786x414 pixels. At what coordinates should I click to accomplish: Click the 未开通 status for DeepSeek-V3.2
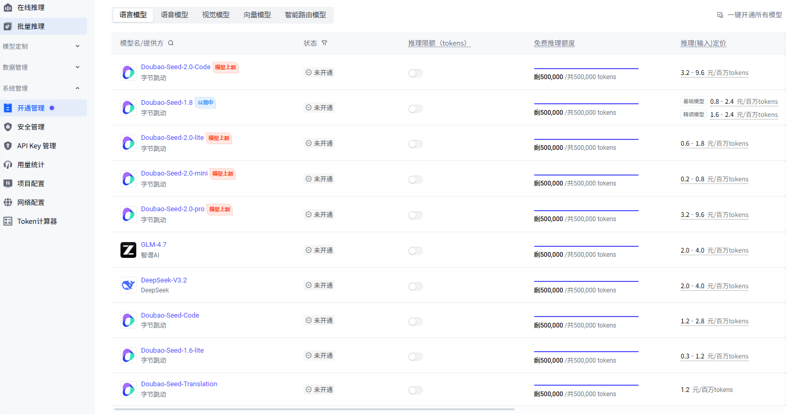(319, 286)
